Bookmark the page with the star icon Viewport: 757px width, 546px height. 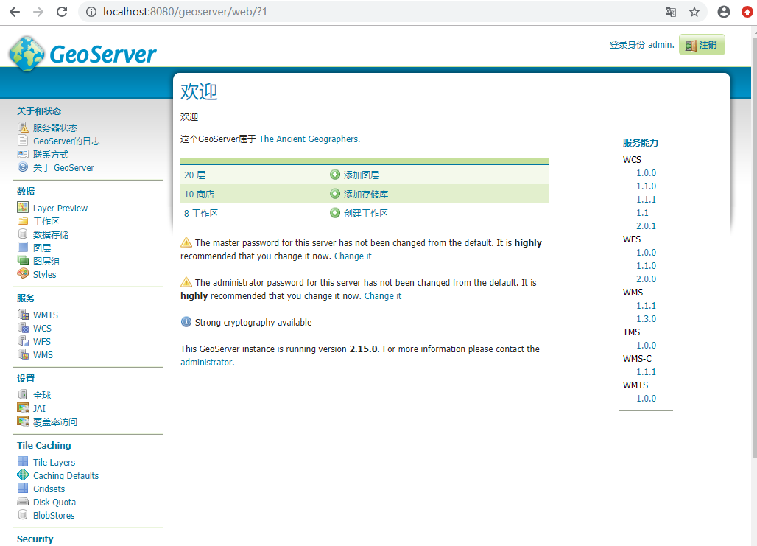click(694, 12)
